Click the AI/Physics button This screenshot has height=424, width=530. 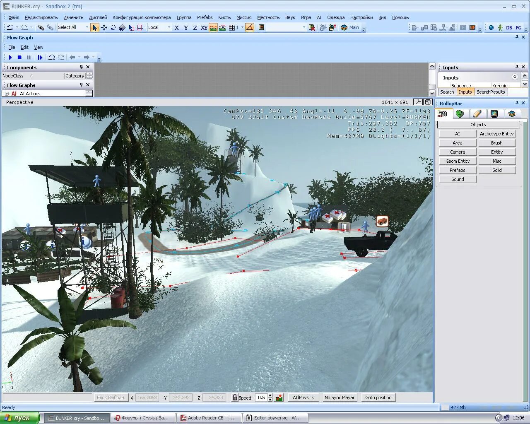click(303, 397)
